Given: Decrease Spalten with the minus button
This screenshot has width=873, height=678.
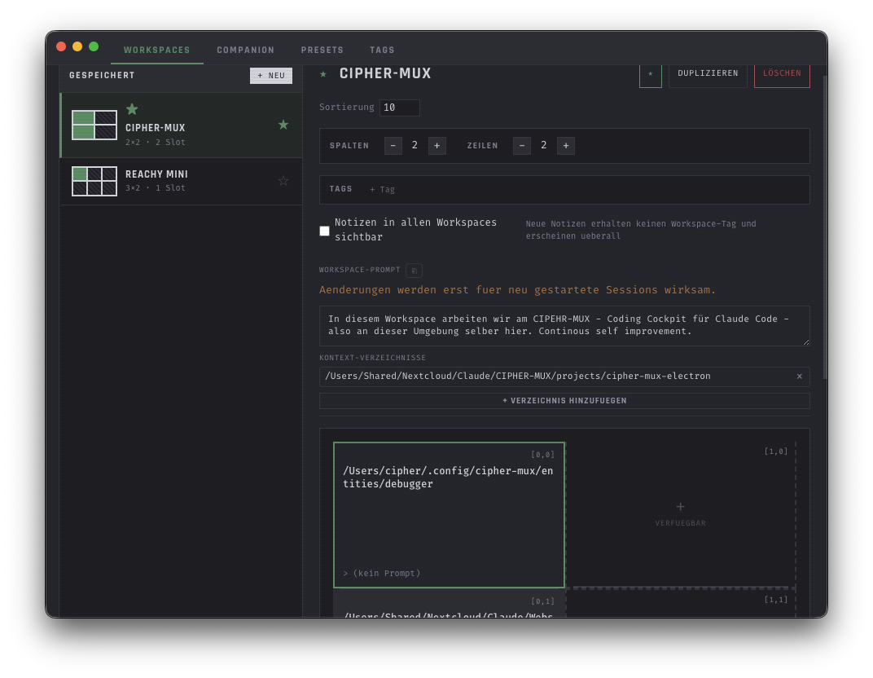Looking at the screenshot, I should tap(393, 146).
